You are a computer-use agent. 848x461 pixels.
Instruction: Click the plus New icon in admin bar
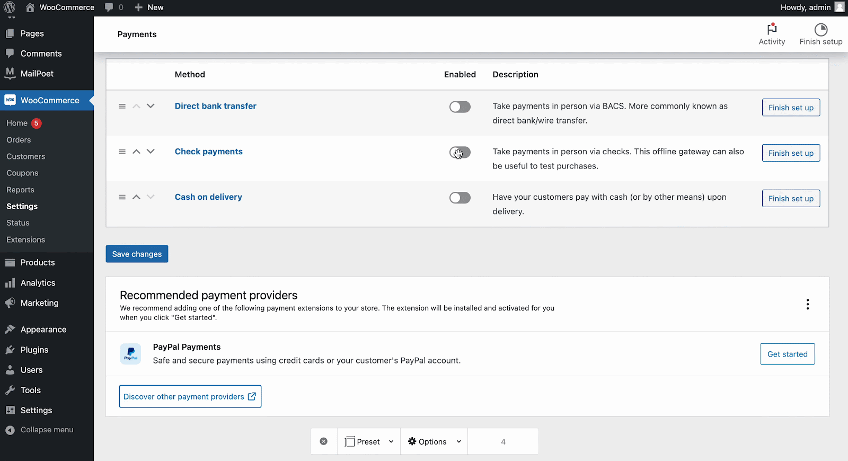tap(138, 7)
